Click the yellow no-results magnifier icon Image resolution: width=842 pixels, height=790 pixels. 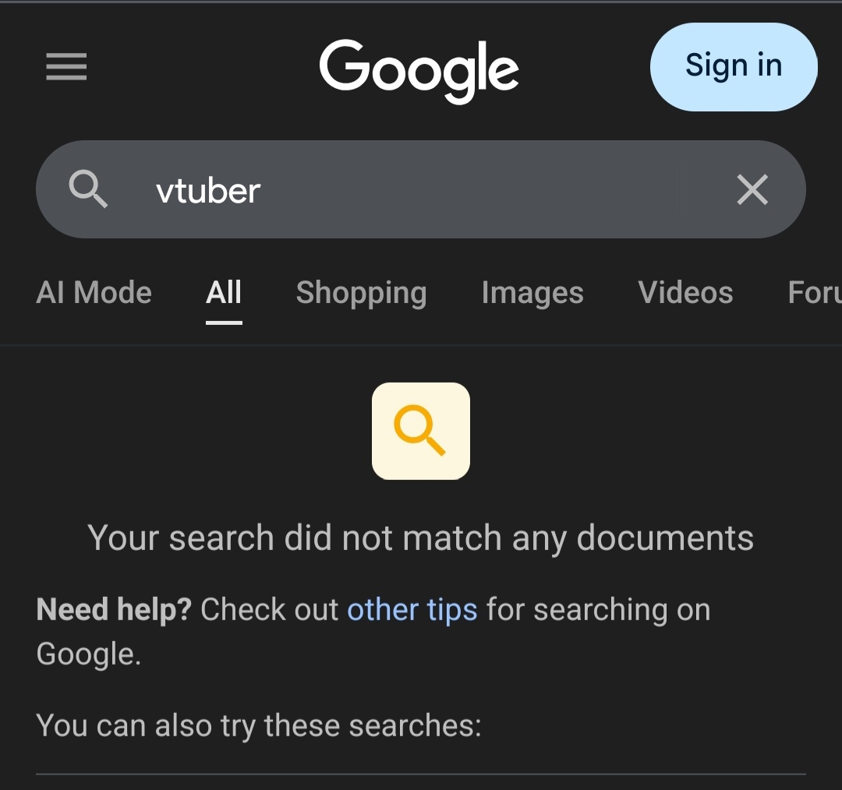420,431
